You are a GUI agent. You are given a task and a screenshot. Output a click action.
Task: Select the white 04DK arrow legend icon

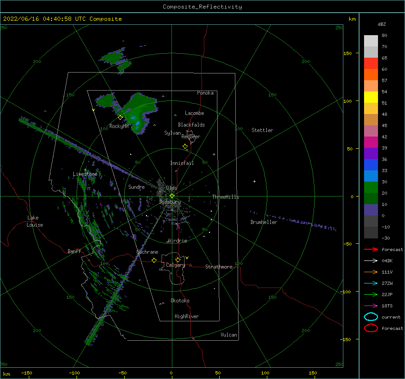371,261
